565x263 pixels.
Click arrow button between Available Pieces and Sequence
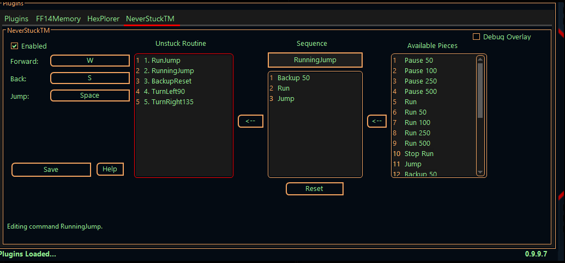[376, 121]
